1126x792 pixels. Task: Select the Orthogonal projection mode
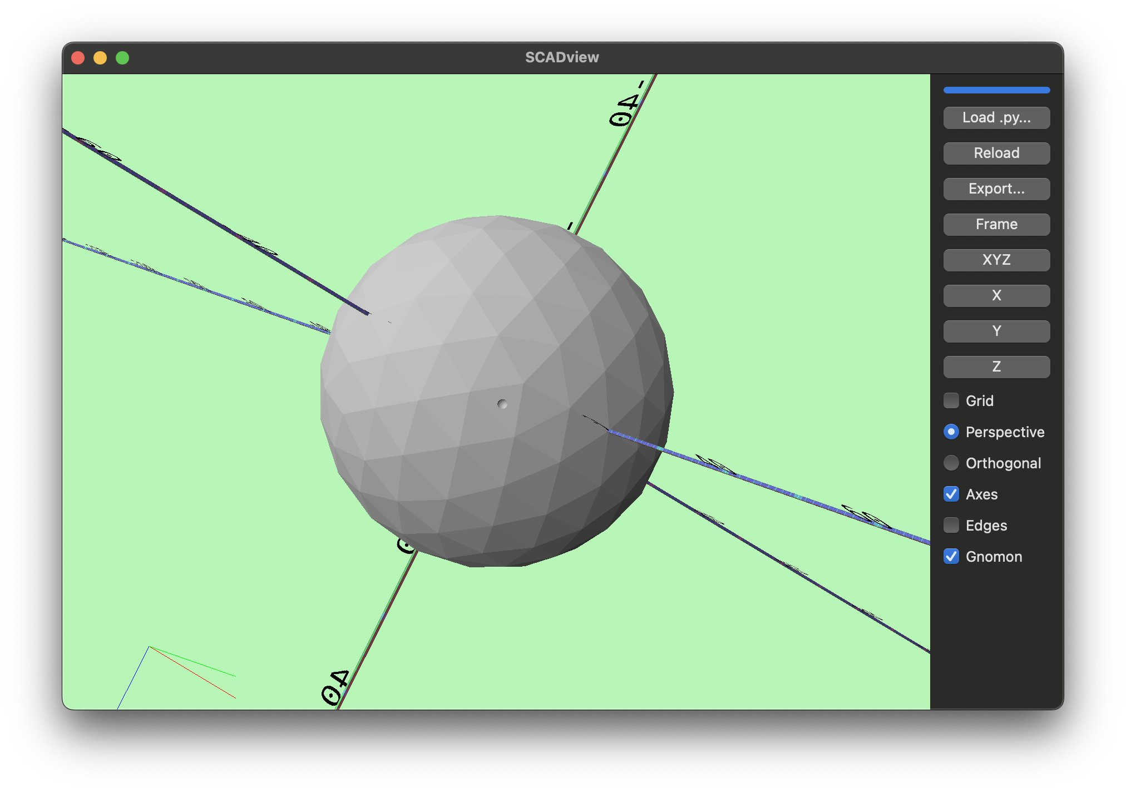951,463
